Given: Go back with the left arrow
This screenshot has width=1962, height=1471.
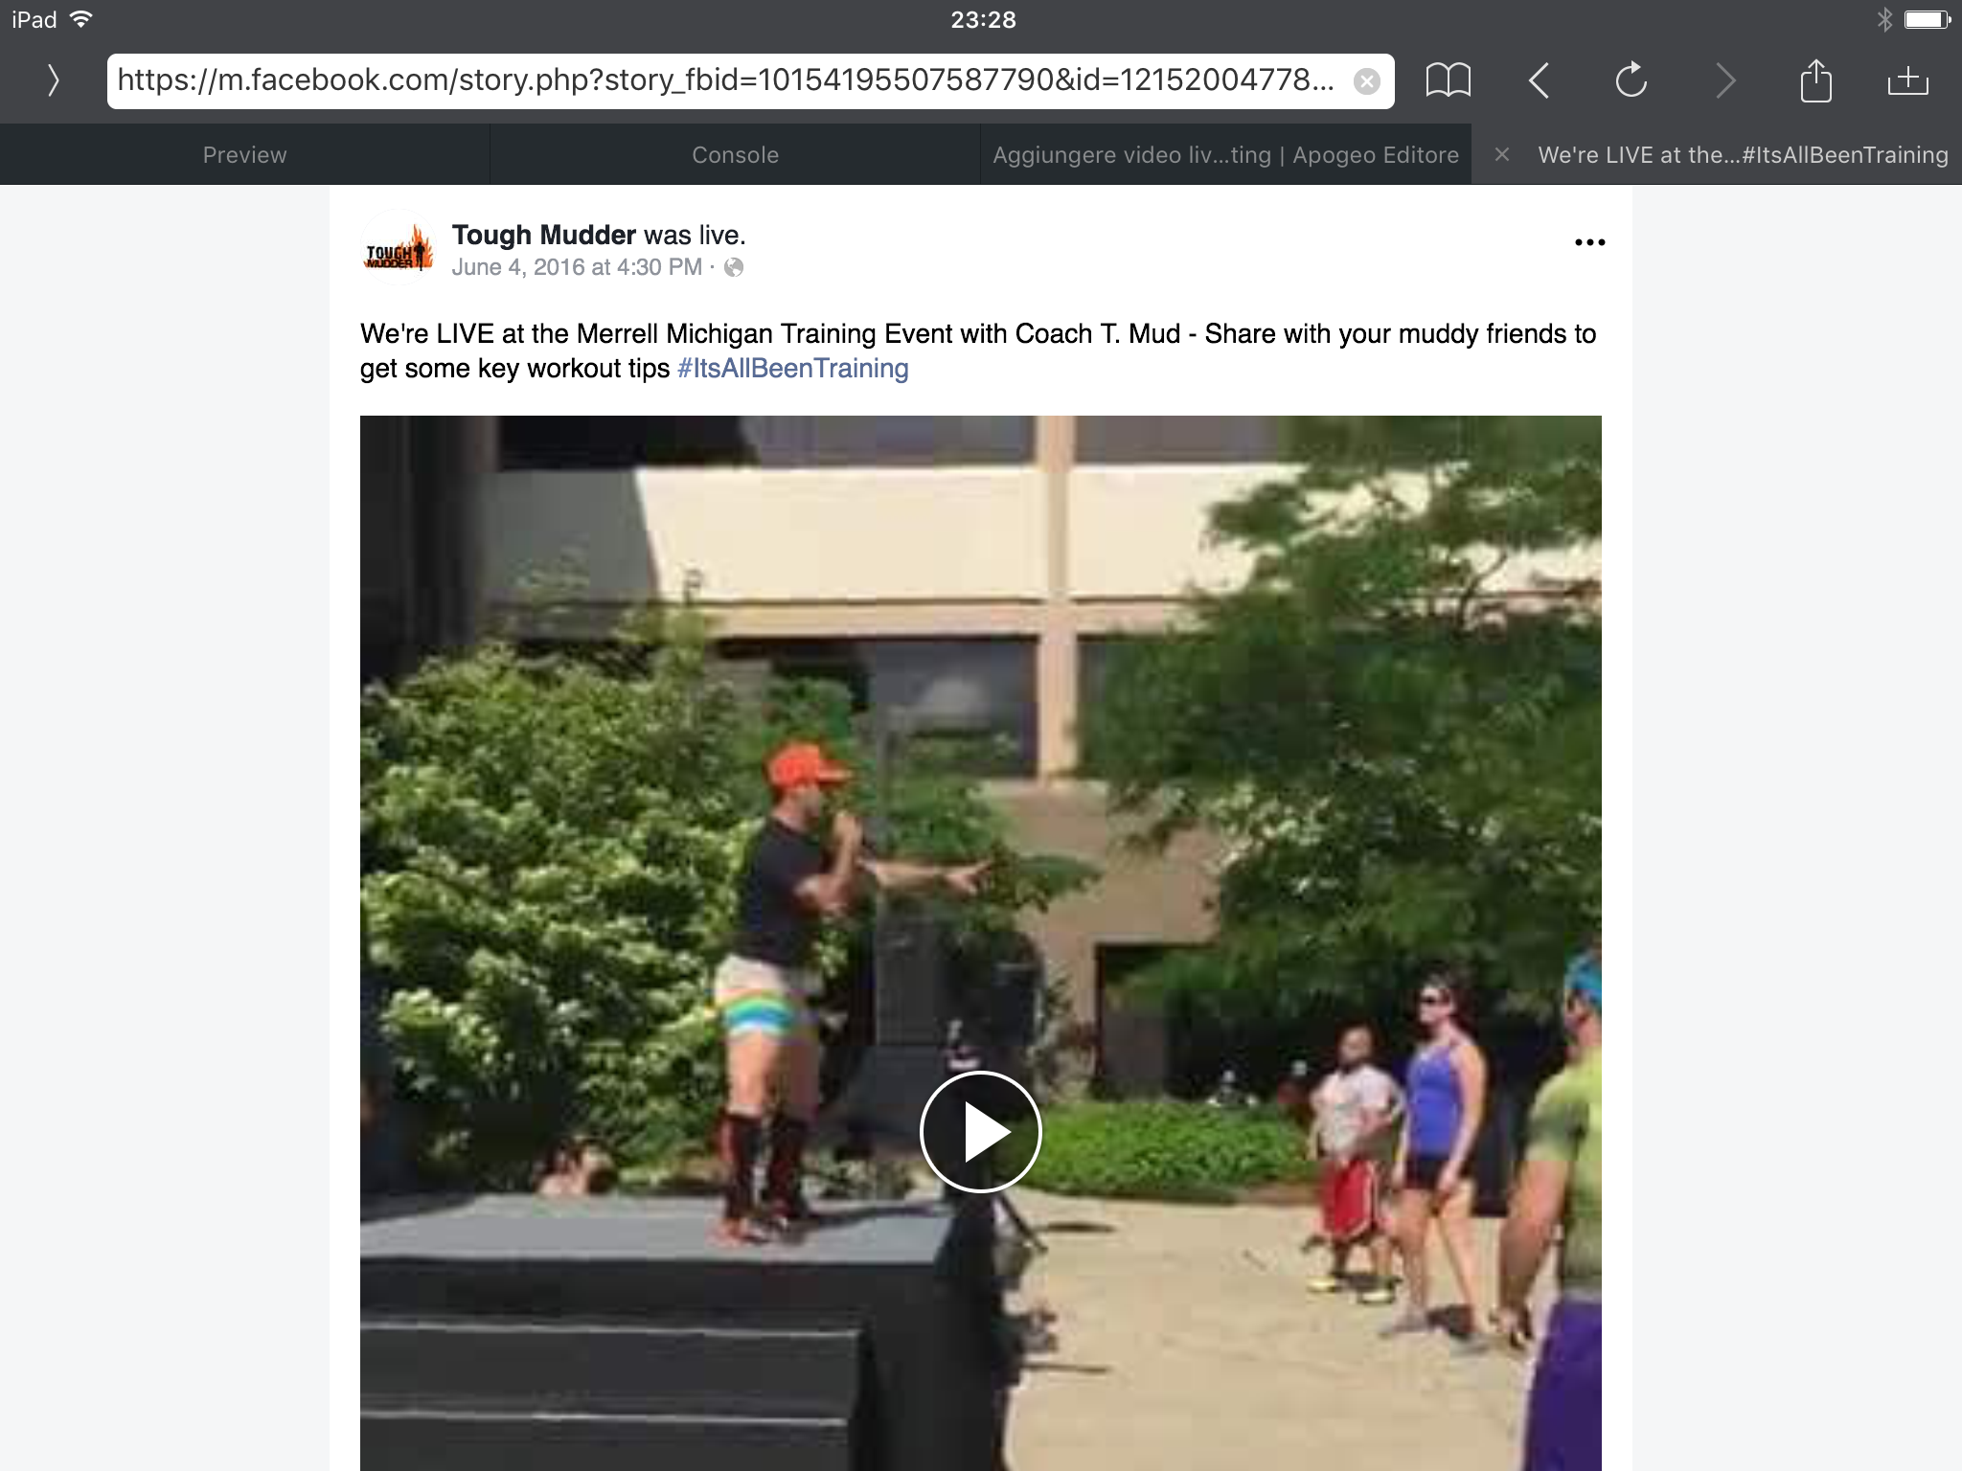Looking at the screenshot, I should (x=1539, y=80).
